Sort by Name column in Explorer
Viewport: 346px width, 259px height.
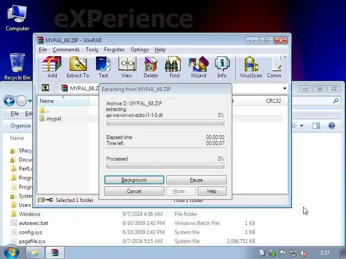pos(17,138)
